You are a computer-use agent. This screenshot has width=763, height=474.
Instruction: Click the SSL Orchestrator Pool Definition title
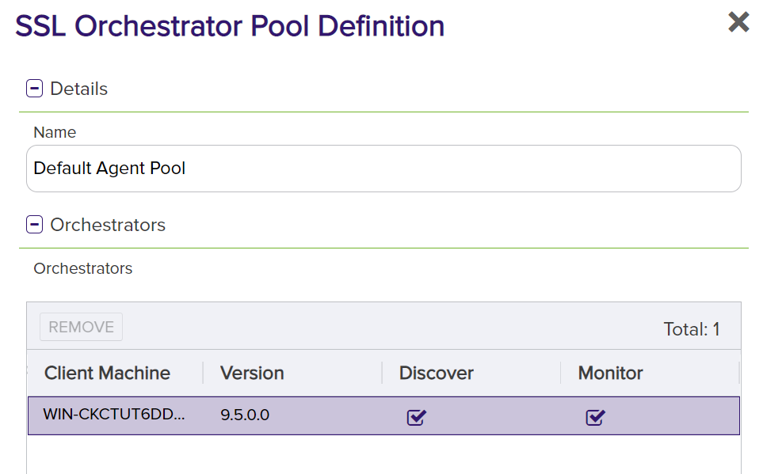(x=230, y=26)
